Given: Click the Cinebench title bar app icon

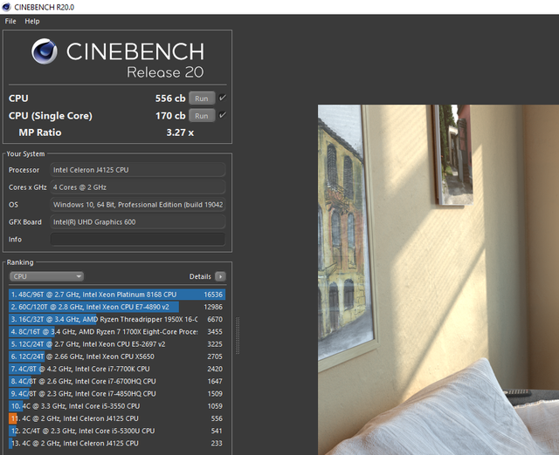Looking at the screenshot, I should (6, 7).
